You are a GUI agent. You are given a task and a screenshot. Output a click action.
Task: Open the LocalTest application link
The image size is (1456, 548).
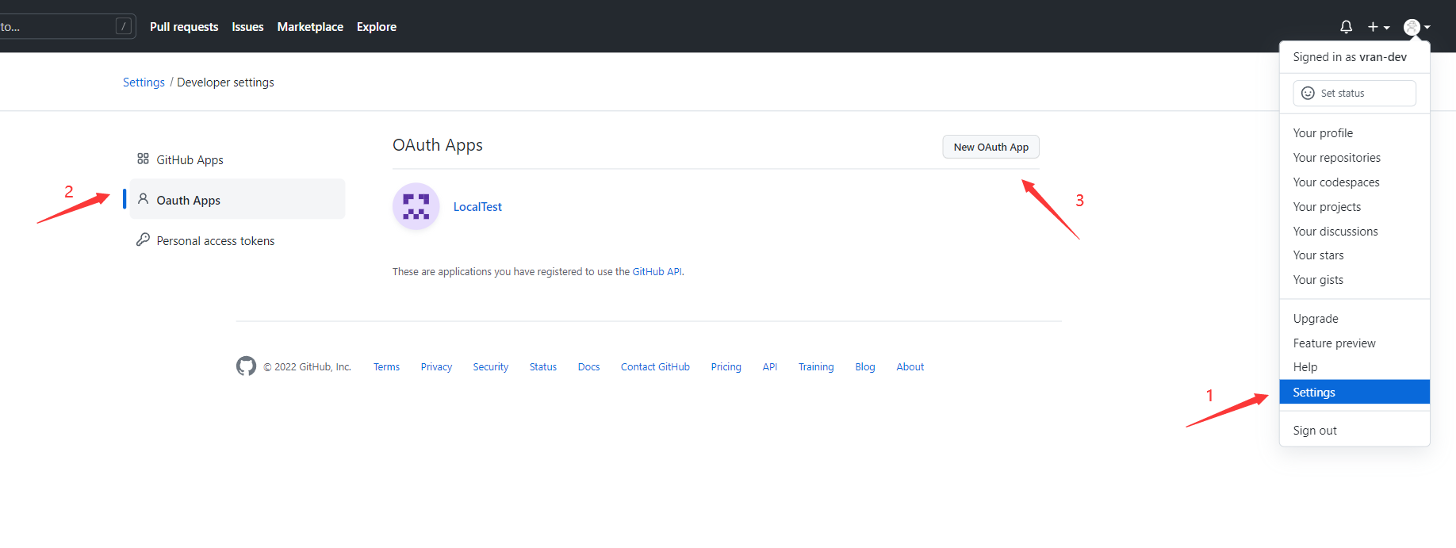[477, 207]
